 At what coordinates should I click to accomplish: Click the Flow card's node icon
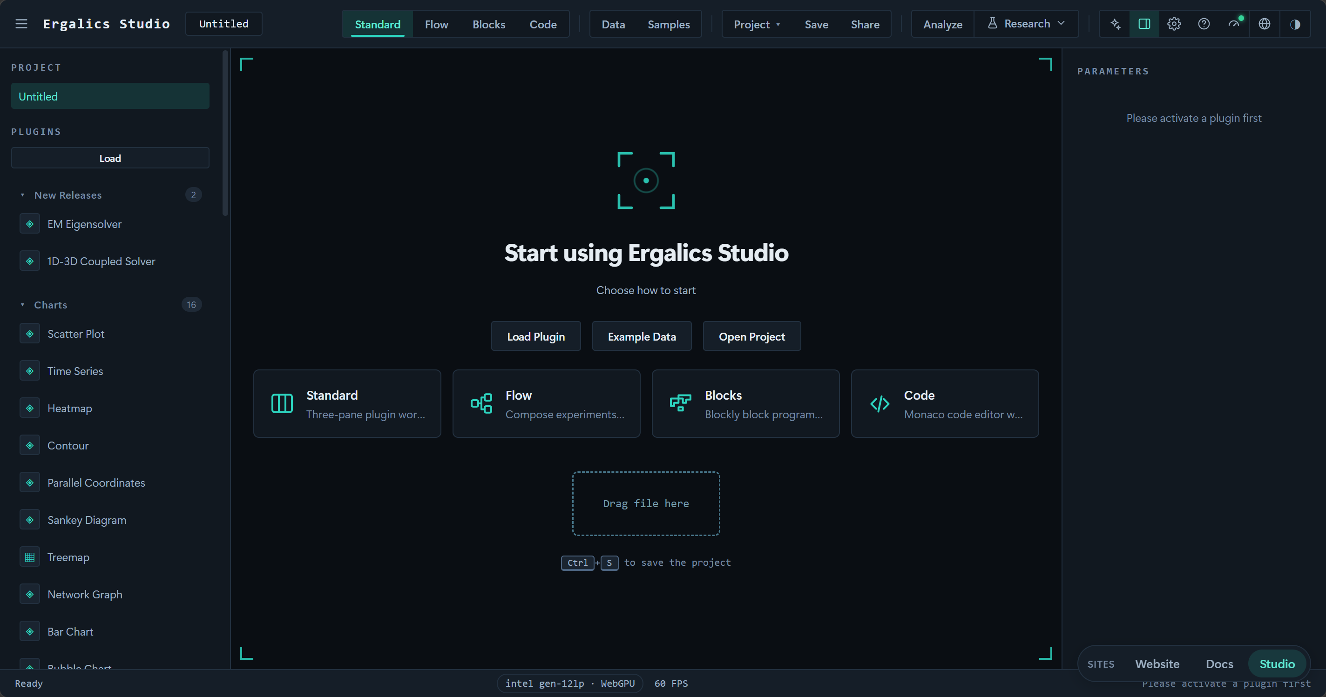(x=481, y=403)
